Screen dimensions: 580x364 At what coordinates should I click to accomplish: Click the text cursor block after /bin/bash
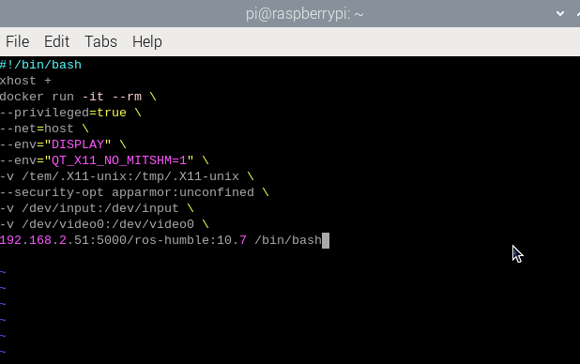[x=326, y=240]
